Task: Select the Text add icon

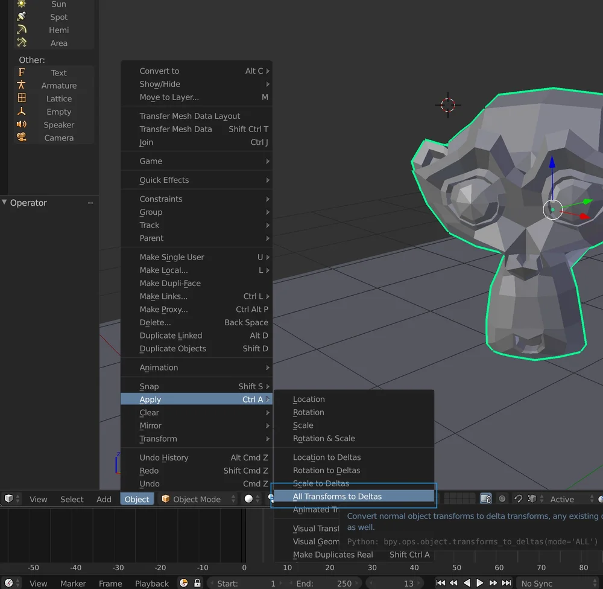Action: (x=21, y=72)
